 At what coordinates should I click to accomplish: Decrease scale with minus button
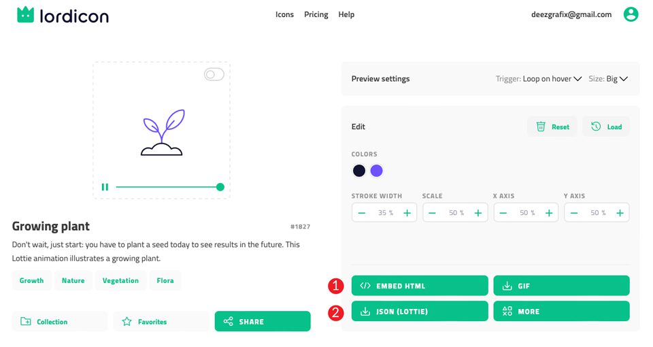(433, 213)
